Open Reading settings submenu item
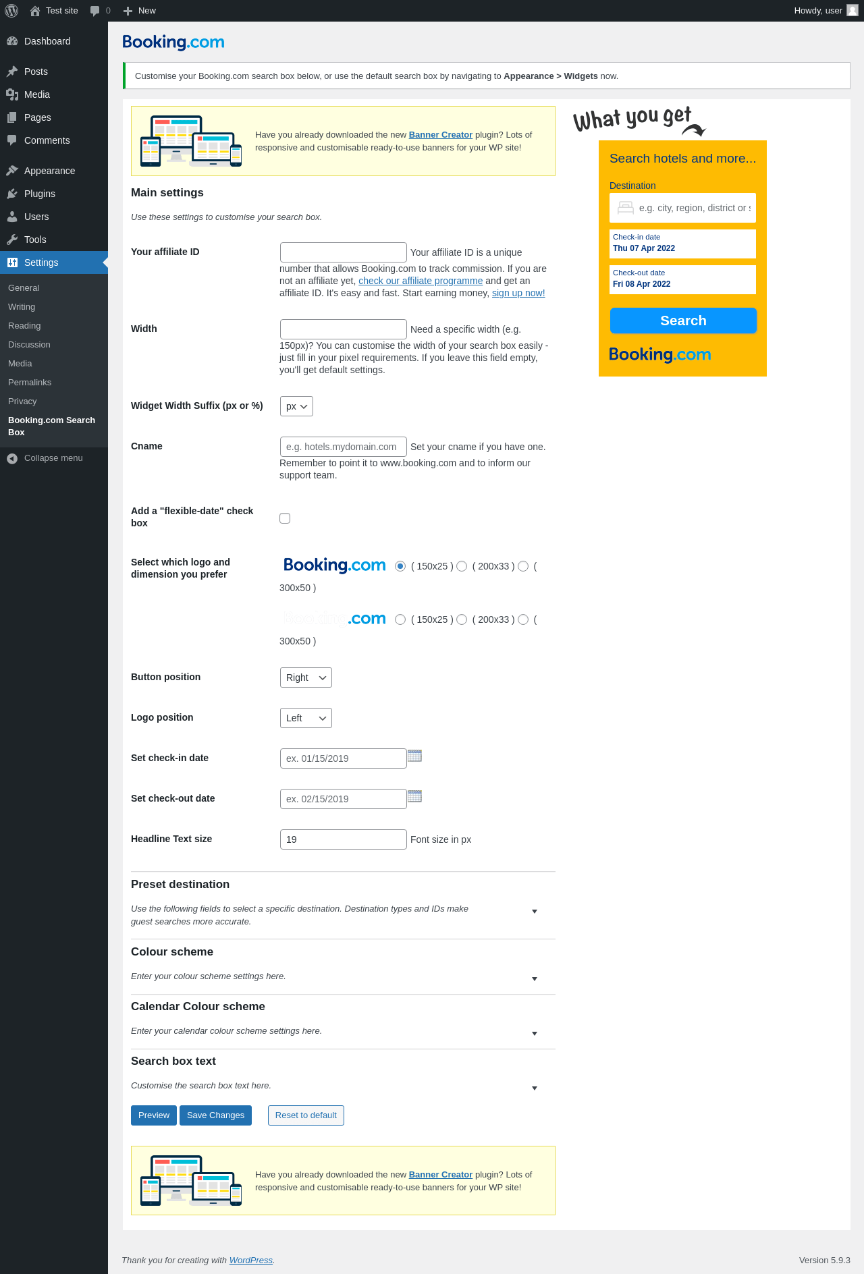The width and height of the screenshot is (864, 1274). (24, 326)
